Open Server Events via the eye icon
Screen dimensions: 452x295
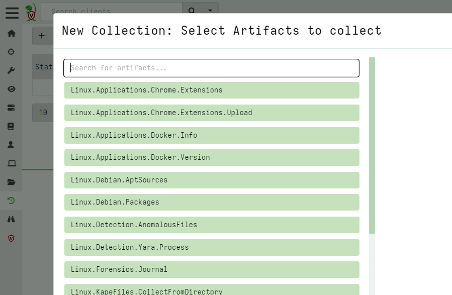[11, 88]
